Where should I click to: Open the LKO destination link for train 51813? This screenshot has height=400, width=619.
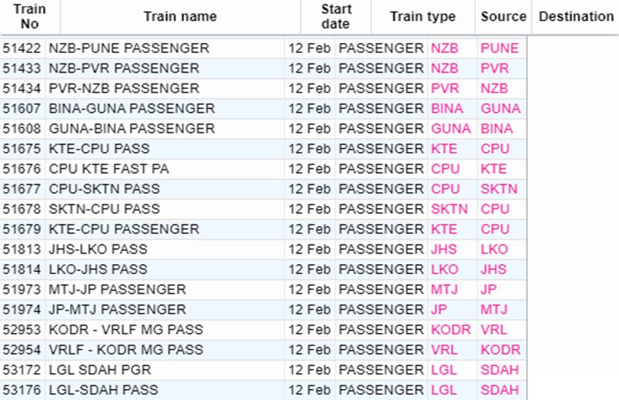(x=494, y=249)
